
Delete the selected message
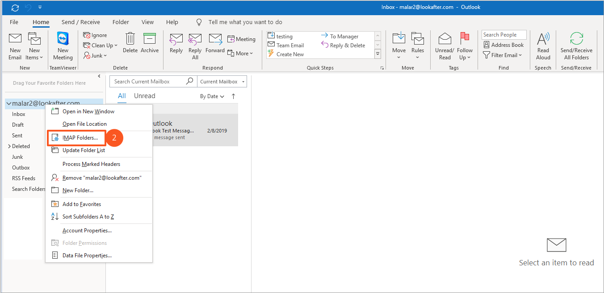click(130, 43)
